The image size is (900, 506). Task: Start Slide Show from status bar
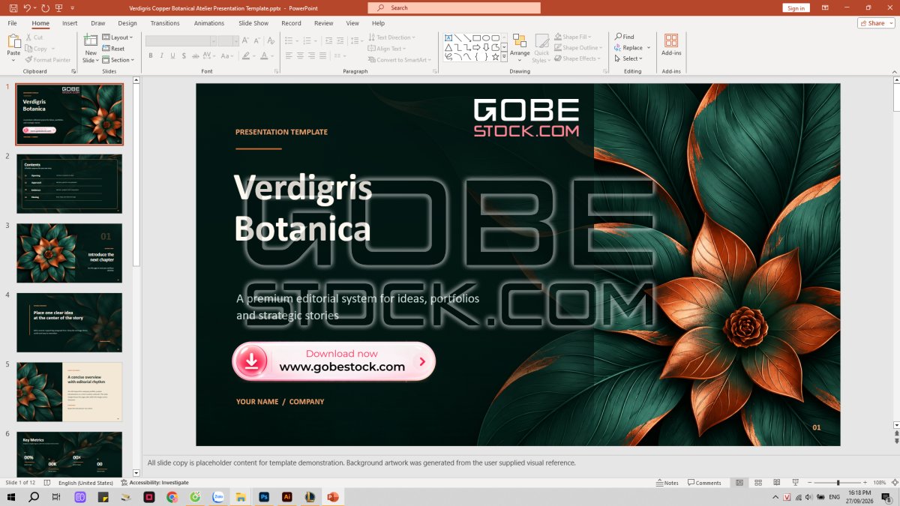coord(794,483)
